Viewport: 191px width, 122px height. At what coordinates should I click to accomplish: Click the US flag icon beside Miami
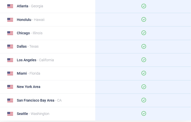click(10, 73)
